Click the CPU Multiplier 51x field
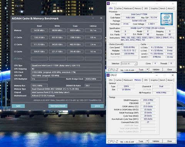 pos(39,79)
